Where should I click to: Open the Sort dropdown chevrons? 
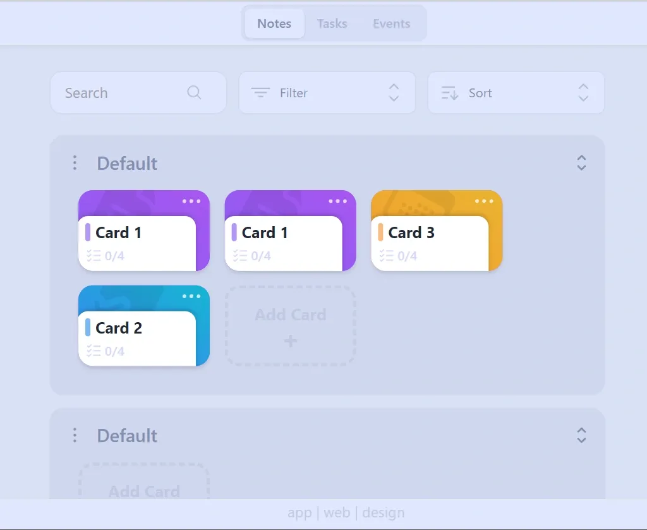583,93
